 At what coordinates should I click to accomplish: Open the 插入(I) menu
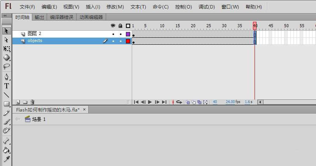click(93, 7)
